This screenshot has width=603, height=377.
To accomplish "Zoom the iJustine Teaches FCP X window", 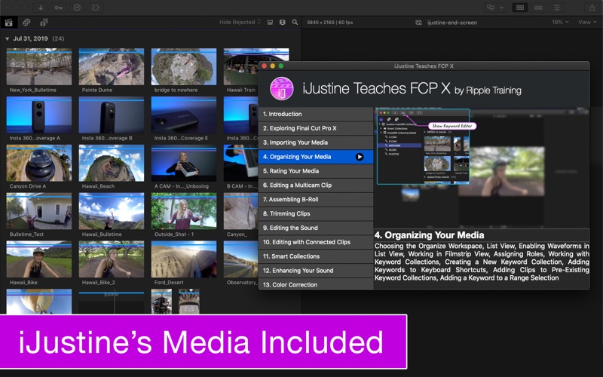I will [281, 66].
